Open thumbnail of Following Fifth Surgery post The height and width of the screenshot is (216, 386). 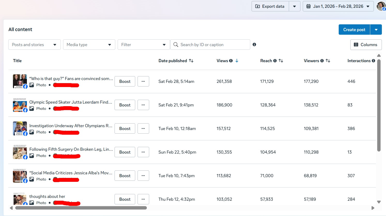[20, 152]
